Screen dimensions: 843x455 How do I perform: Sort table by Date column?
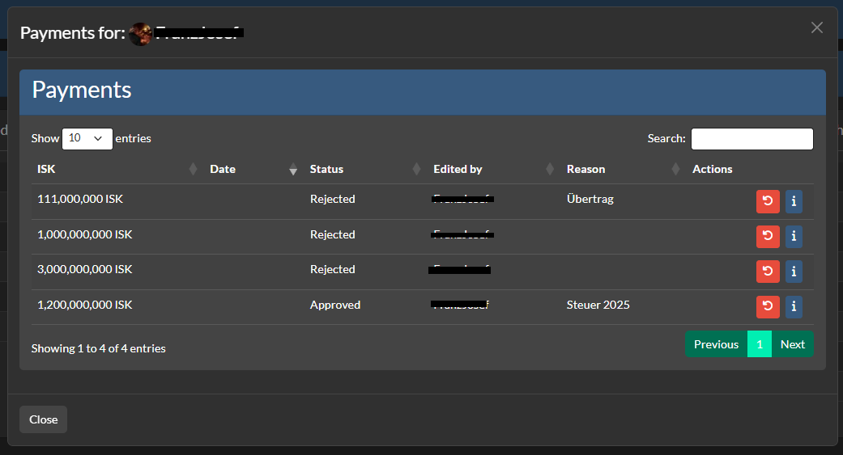tap(253, 169)
